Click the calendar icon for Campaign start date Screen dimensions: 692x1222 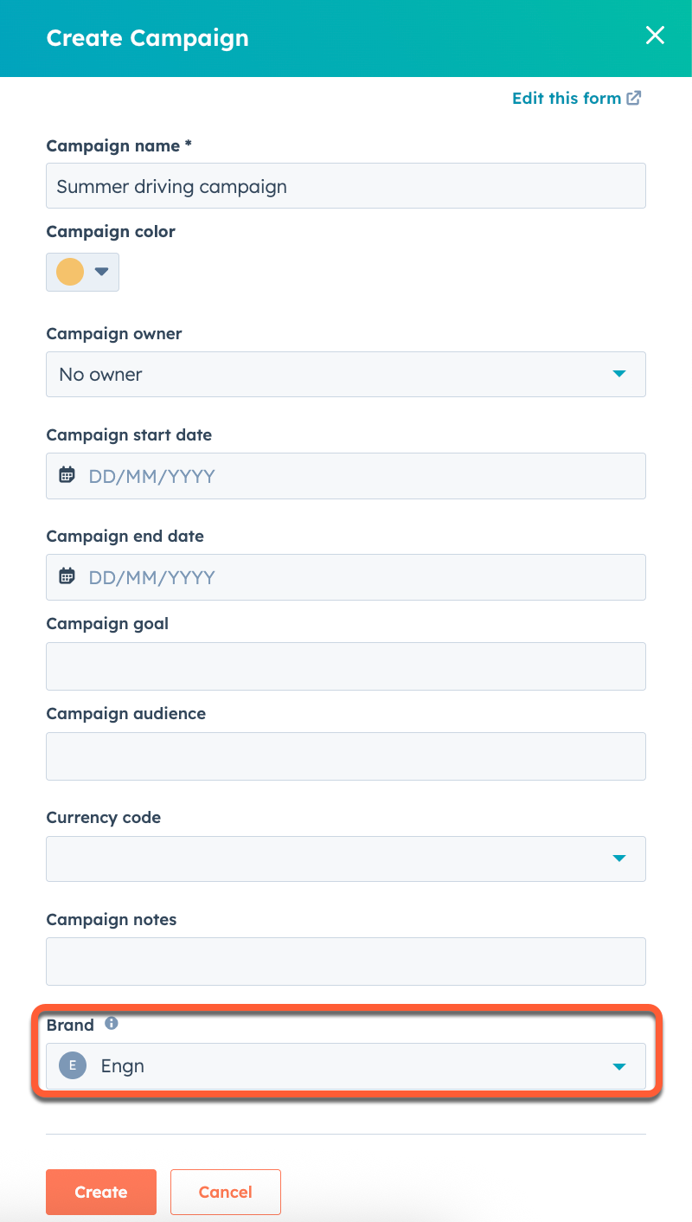67,475
